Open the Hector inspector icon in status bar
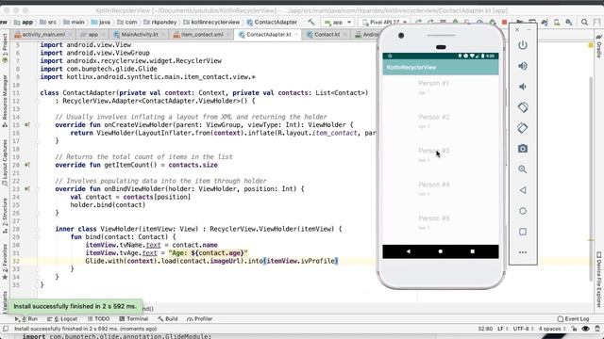Viewport: 604px width, 339px height. click(x=597, y=329)
